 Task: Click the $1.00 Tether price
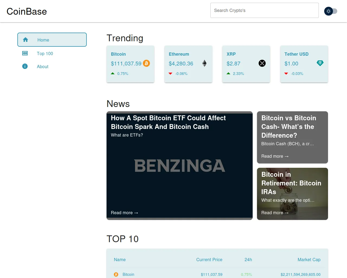tap(291, 64)
